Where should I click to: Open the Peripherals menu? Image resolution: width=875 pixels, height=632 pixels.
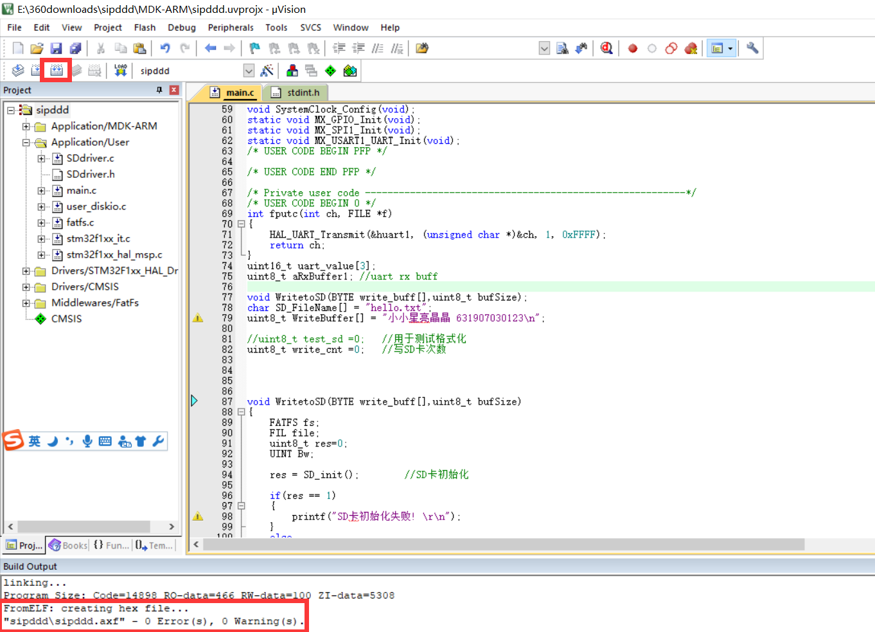[x=231, y=28]
